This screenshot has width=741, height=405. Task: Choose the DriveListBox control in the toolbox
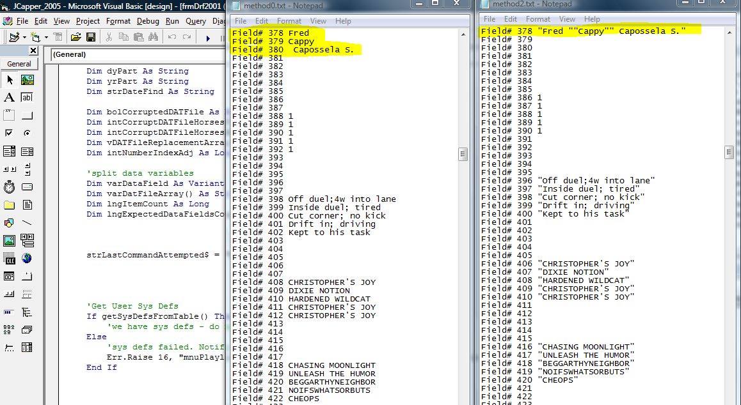[28, 187]
